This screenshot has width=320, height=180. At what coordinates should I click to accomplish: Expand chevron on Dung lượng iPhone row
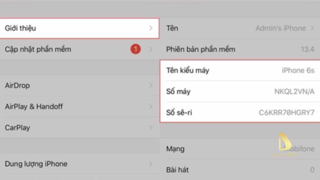tap(151, 164)
